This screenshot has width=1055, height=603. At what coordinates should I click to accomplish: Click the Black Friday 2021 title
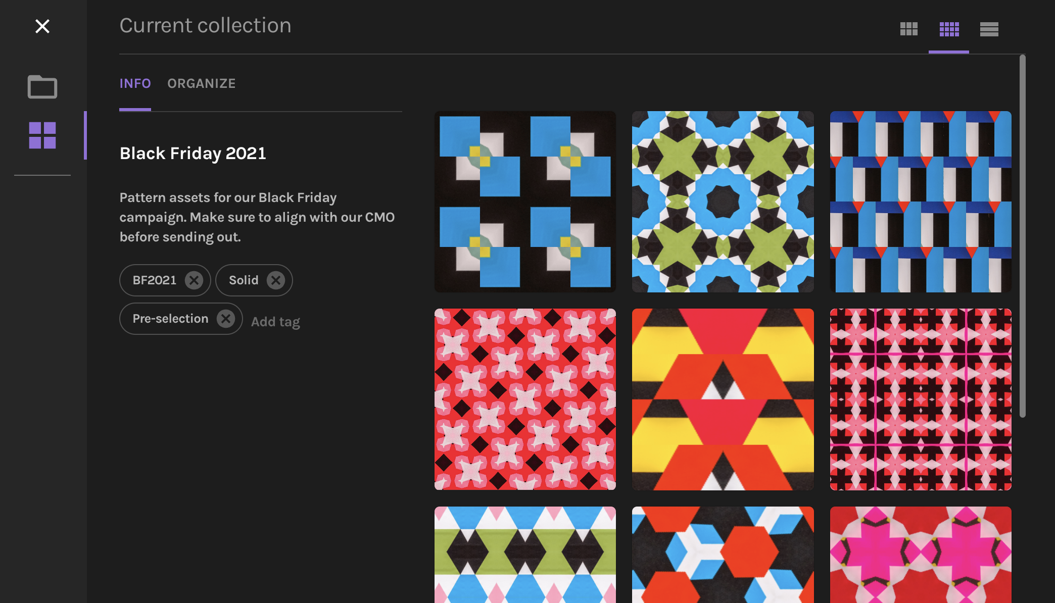tap(193, 153)
